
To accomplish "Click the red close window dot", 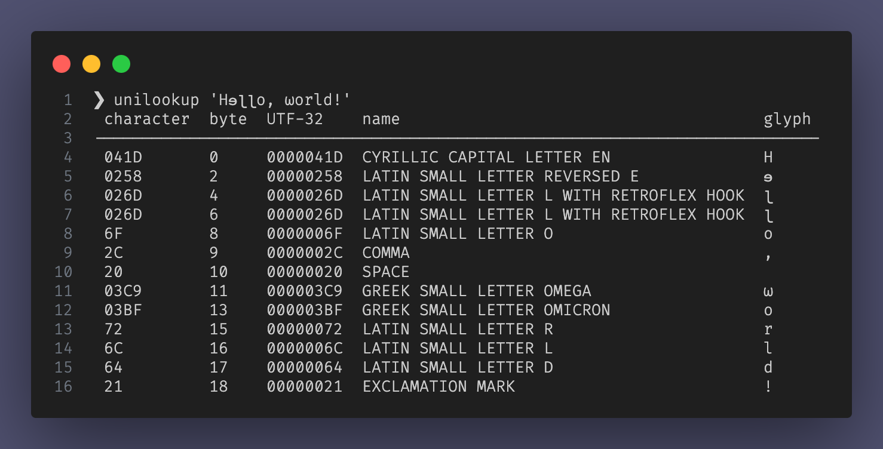I will point(62,64).
